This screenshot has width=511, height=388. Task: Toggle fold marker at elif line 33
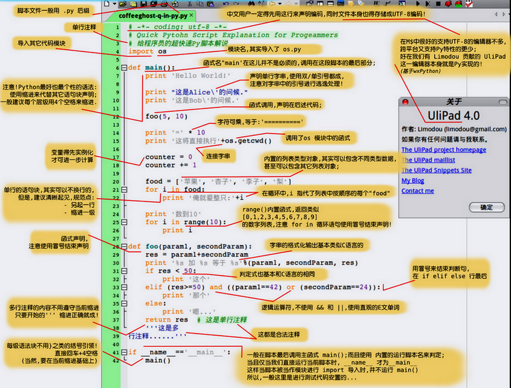click(124, 287)
